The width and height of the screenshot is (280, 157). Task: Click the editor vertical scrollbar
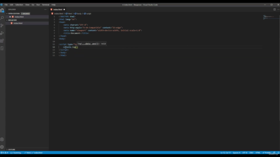(x=279, y=68)
